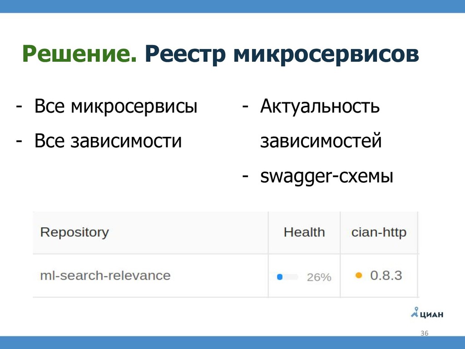Click the CIAN logo icon
The height and width of the screenshot is (349, 465).
point(415,312)
